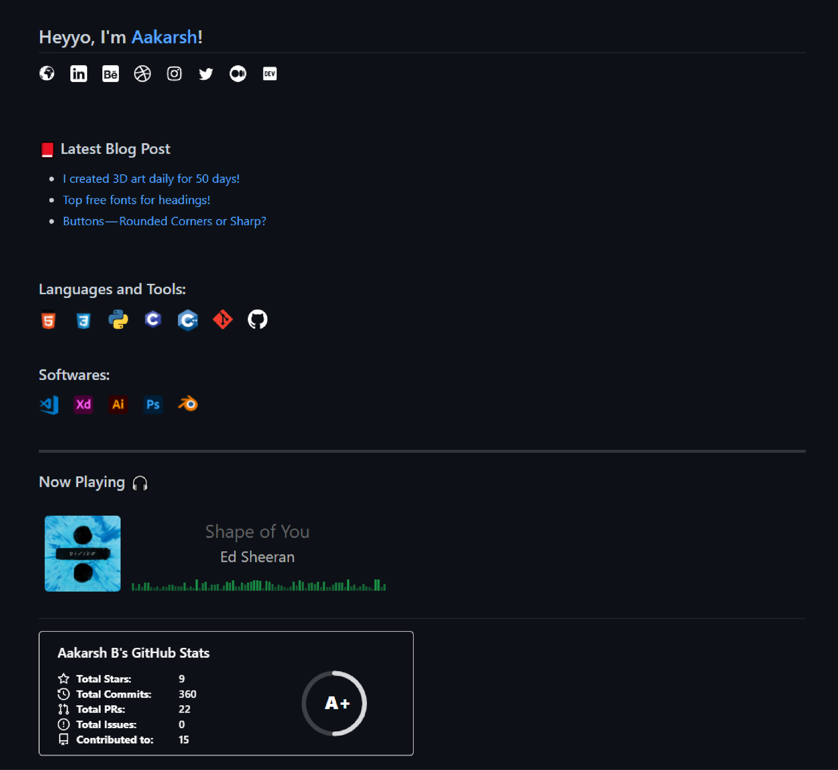This screenshot has height=770, width=838.
Task: Open the Behance profile icon
Action: tap(110, 74)
